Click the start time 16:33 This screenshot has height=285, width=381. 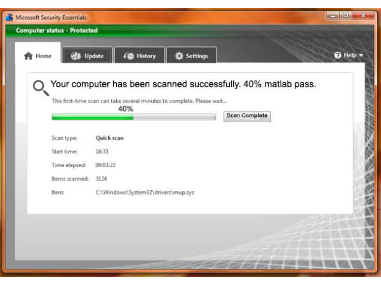(102, 151)
